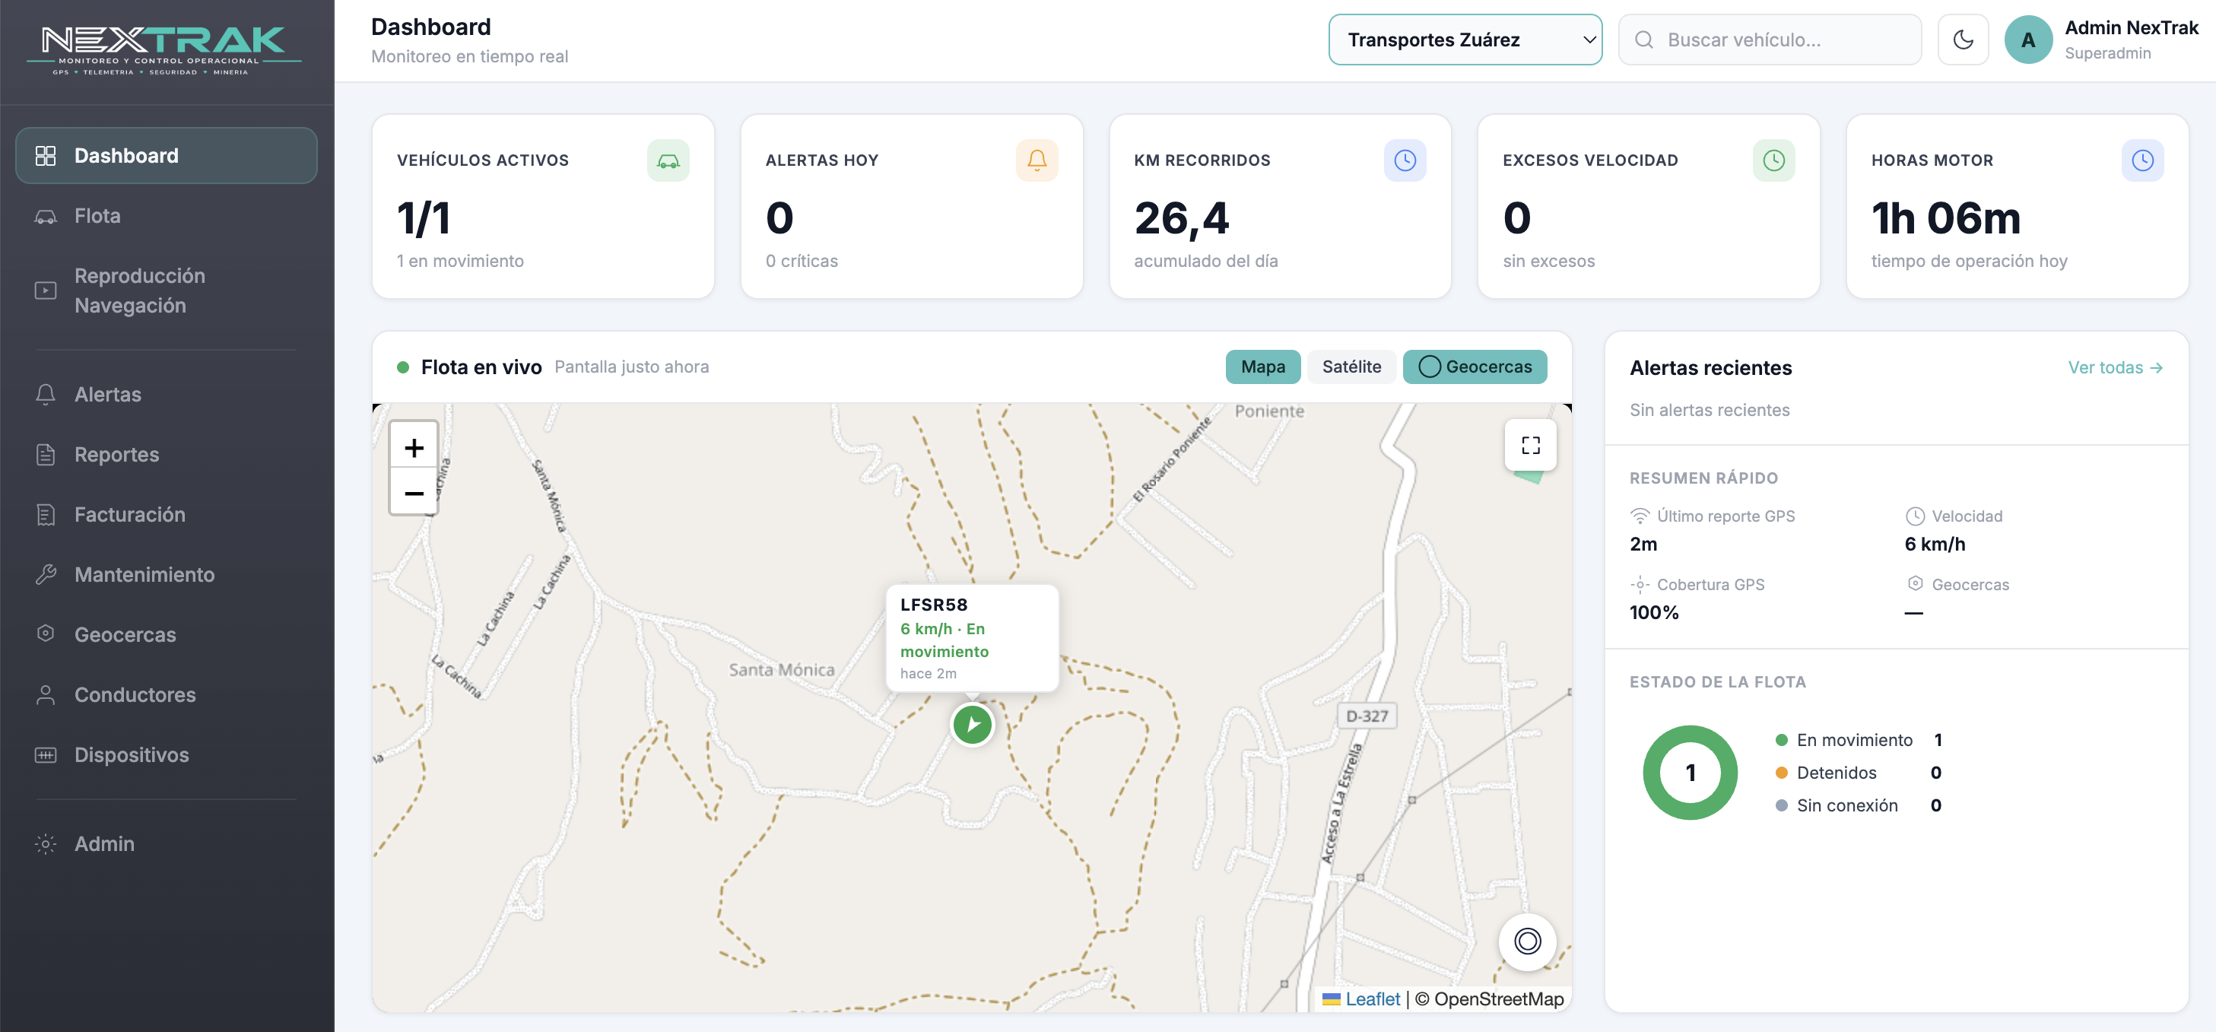Zoom in on the map

click(414, 447)
